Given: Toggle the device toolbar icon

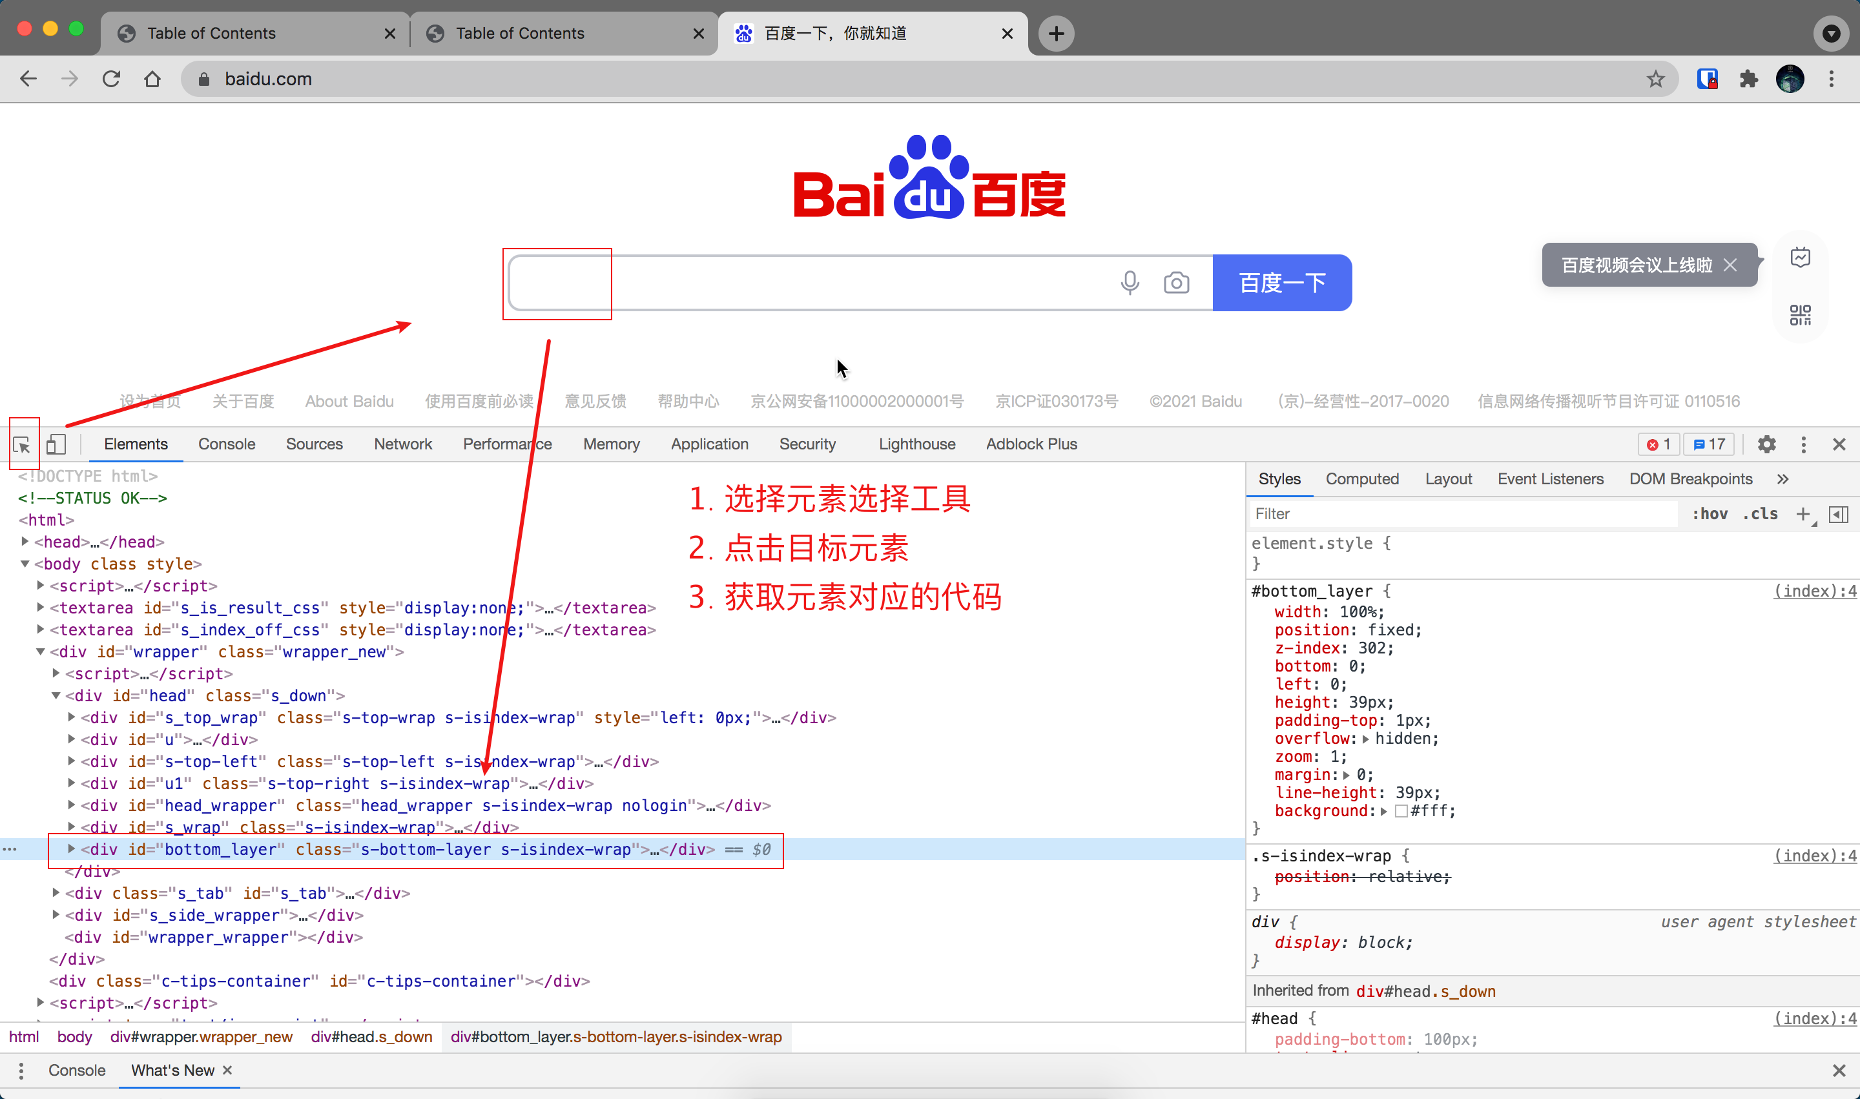Looking at the screenshot, I should (x=56, y=444).
